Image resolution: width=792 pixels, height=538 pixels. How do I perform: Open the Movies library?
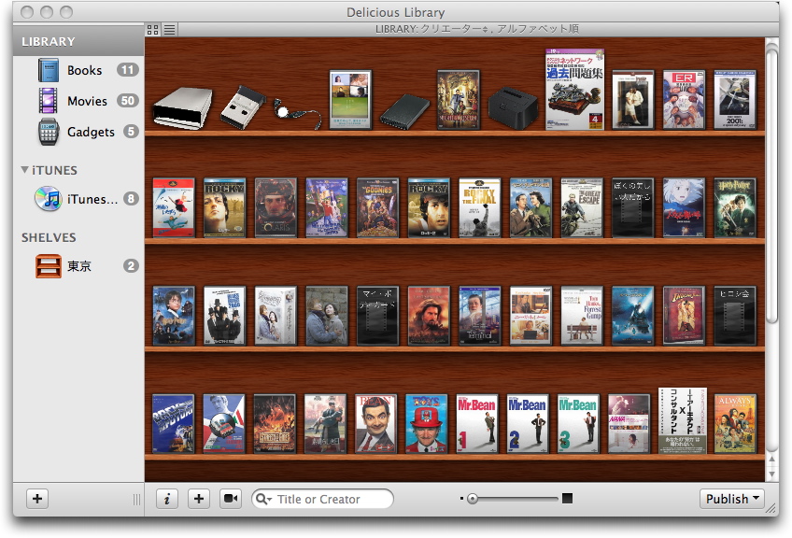click(78, 101)
